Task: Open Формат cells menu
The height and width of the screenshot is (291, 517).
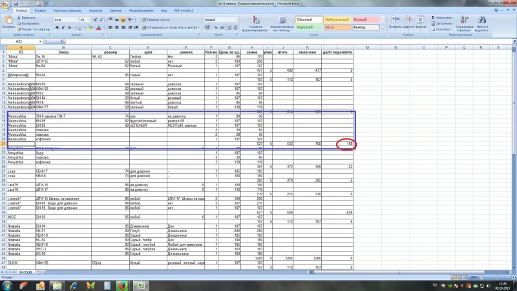Action: click(x=421, y=23)
